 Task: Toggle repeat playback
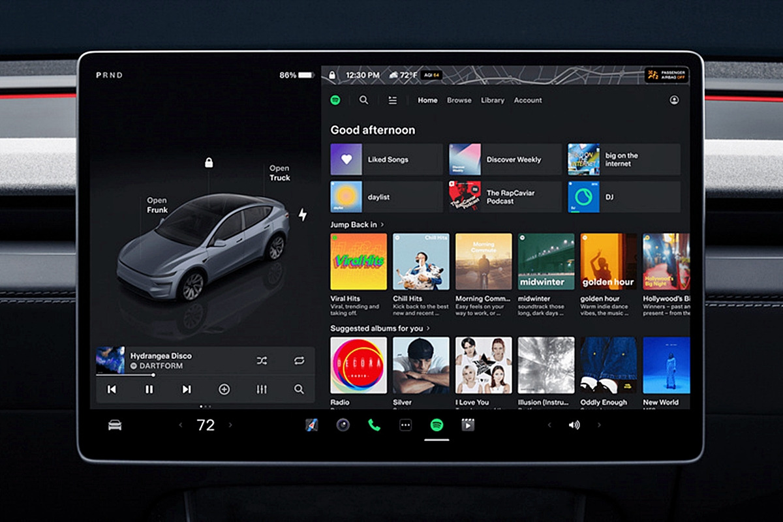[299, 360]
